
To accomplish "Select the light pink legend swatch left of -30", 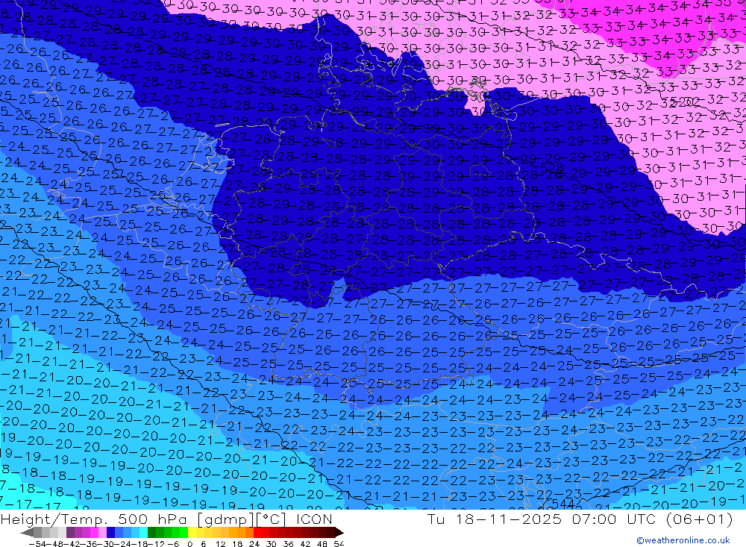I will (x=102, y=533).
